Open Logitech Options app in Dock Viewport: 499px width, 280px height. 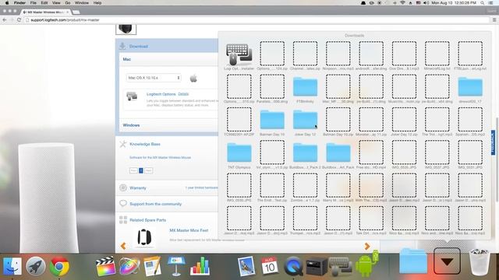tap(340, 266)
